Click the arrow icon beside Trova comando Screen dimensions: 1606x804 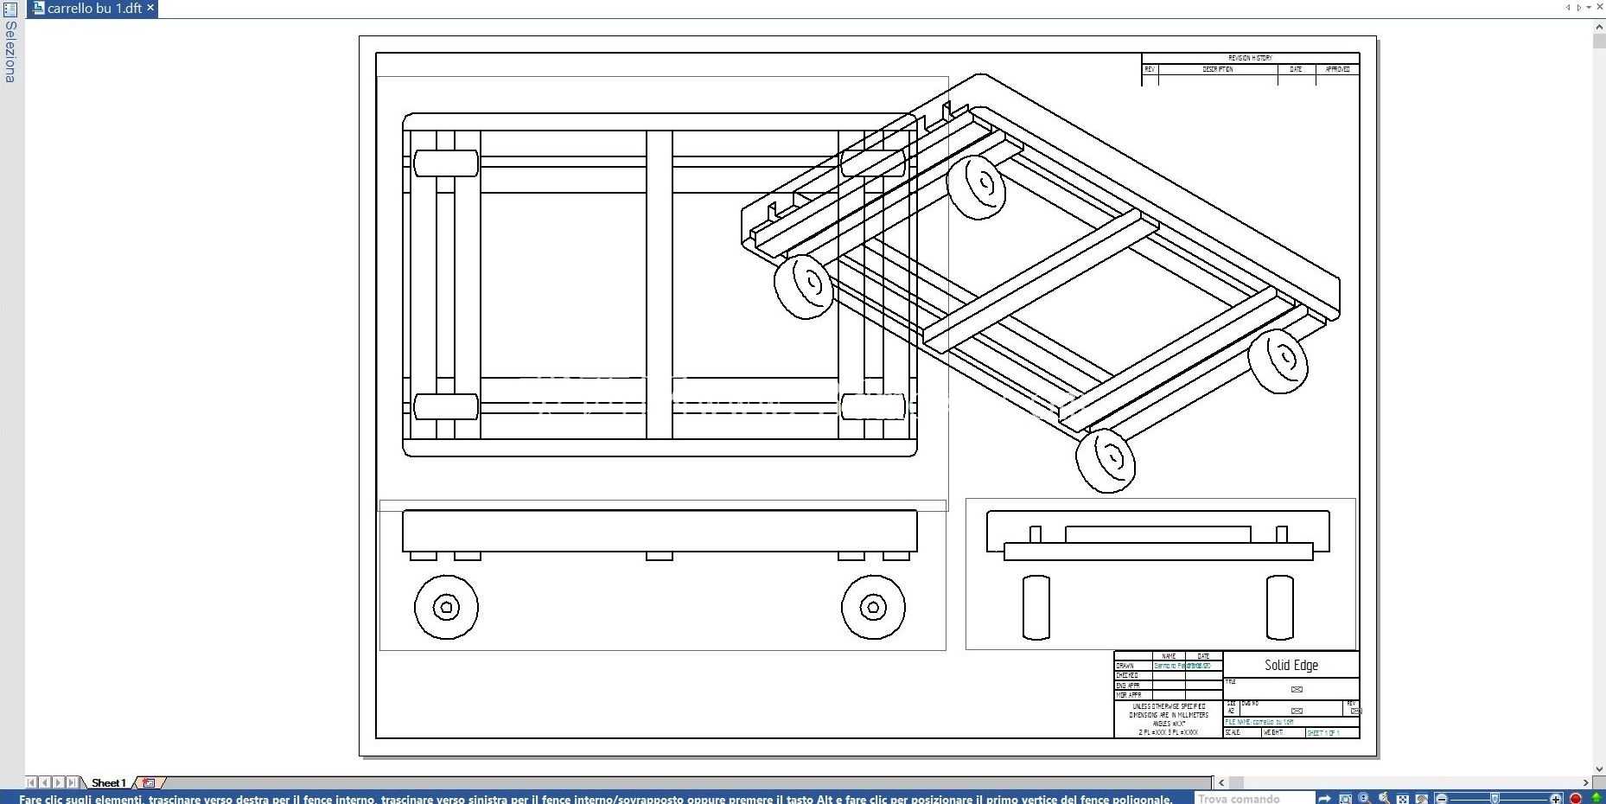pos(1324,799)
